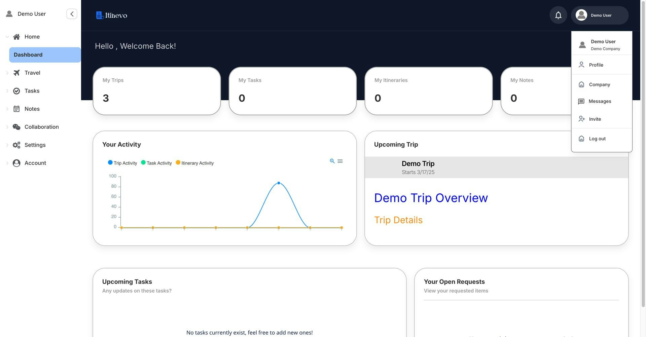646x337 pixels.
Task: Click the Notes calendar icon
Action: pos(16,109)
